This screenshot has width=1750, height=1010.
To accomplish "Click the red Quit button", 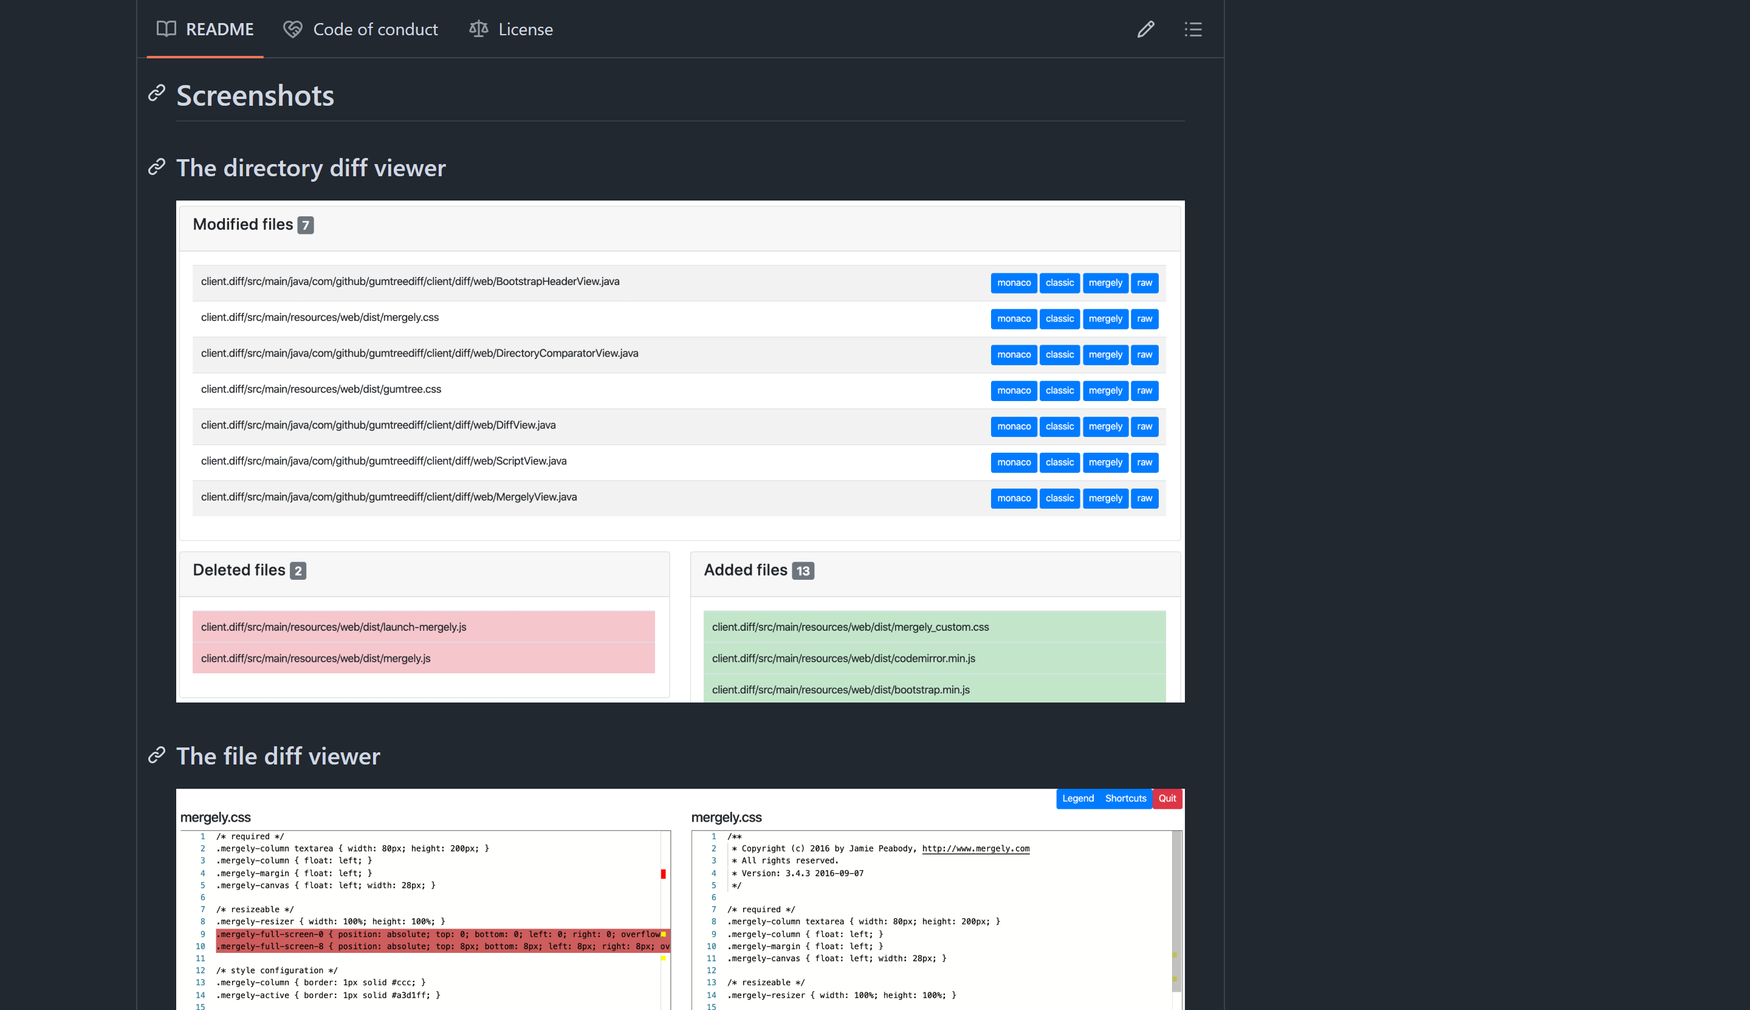I will [1167, 799].
